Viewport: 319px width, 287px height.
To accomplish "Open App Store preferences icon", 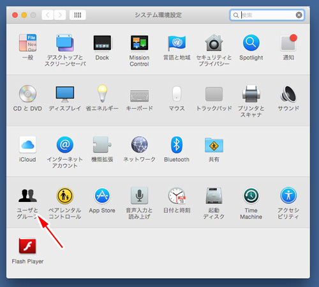I will (x=102, y=196).
